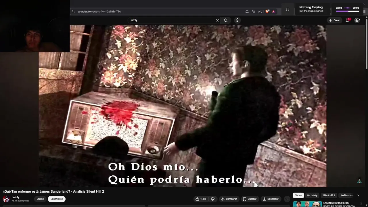368x207 pixels.
Task: Click the zoom magnifier icon in address bar
Action: (x=253, y=11)
